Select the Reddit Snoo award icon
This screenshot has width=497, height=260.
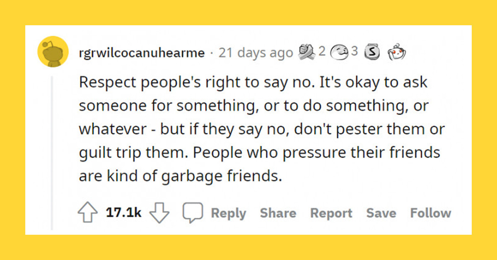[397, 52]
